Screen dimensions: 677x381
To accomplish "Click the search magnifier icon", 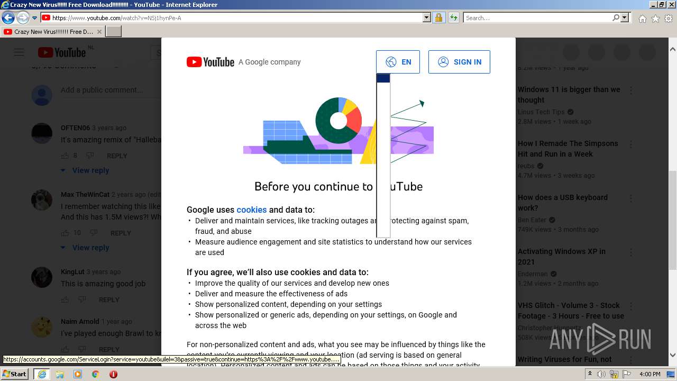I will point(616,18).
